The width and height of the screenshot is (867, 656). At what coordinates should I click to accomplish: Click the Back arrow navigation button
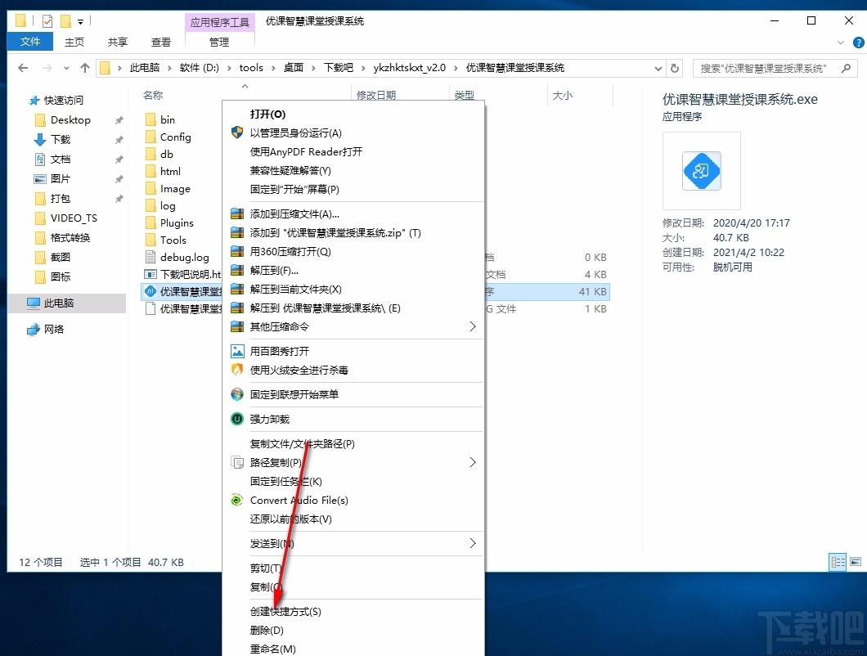pyautogui.click(x=23, y=68)
